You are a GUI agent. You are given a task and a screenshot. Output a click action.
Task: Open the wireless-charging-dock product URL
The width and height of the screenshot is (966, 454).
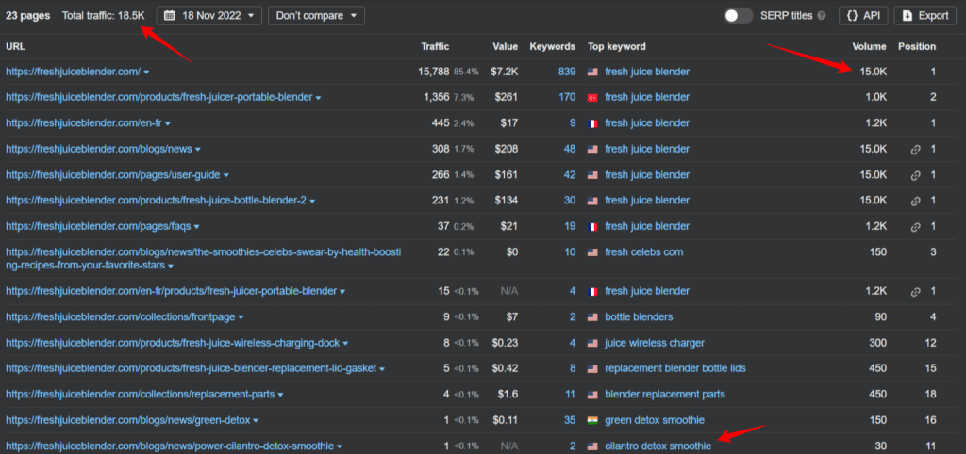pyautogui.click(x=174, y=343)
